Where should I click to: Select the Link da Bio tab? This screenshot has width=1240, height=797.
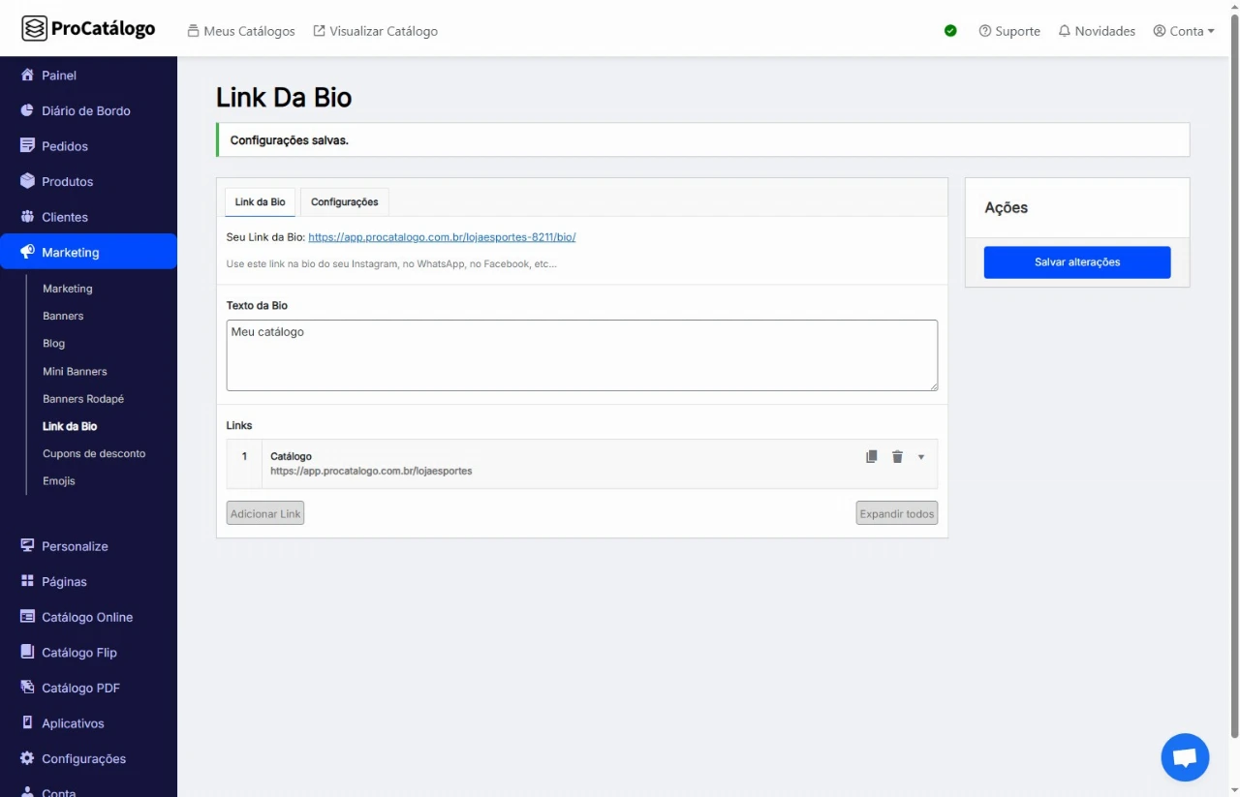[x=260, y=202]
